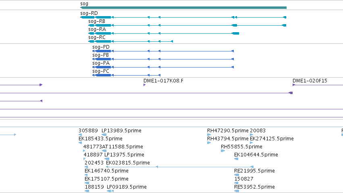This screenshot has width=343, height=193.
Task: Select the sog-PB protein label
Action: pos(100,55)
